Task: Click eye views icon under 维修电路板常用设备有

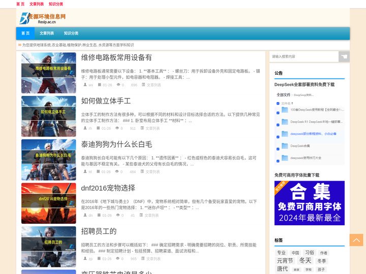Action: pos(118,85)
